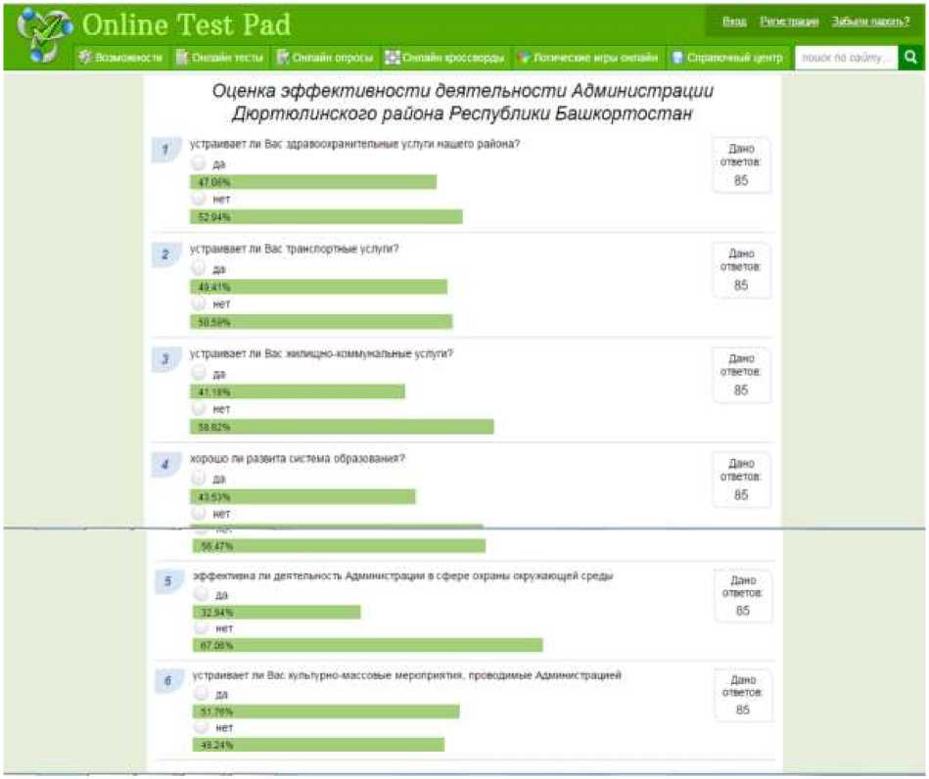
Task: Click the 43.53% bar in question 4
Action: (302, 496)
